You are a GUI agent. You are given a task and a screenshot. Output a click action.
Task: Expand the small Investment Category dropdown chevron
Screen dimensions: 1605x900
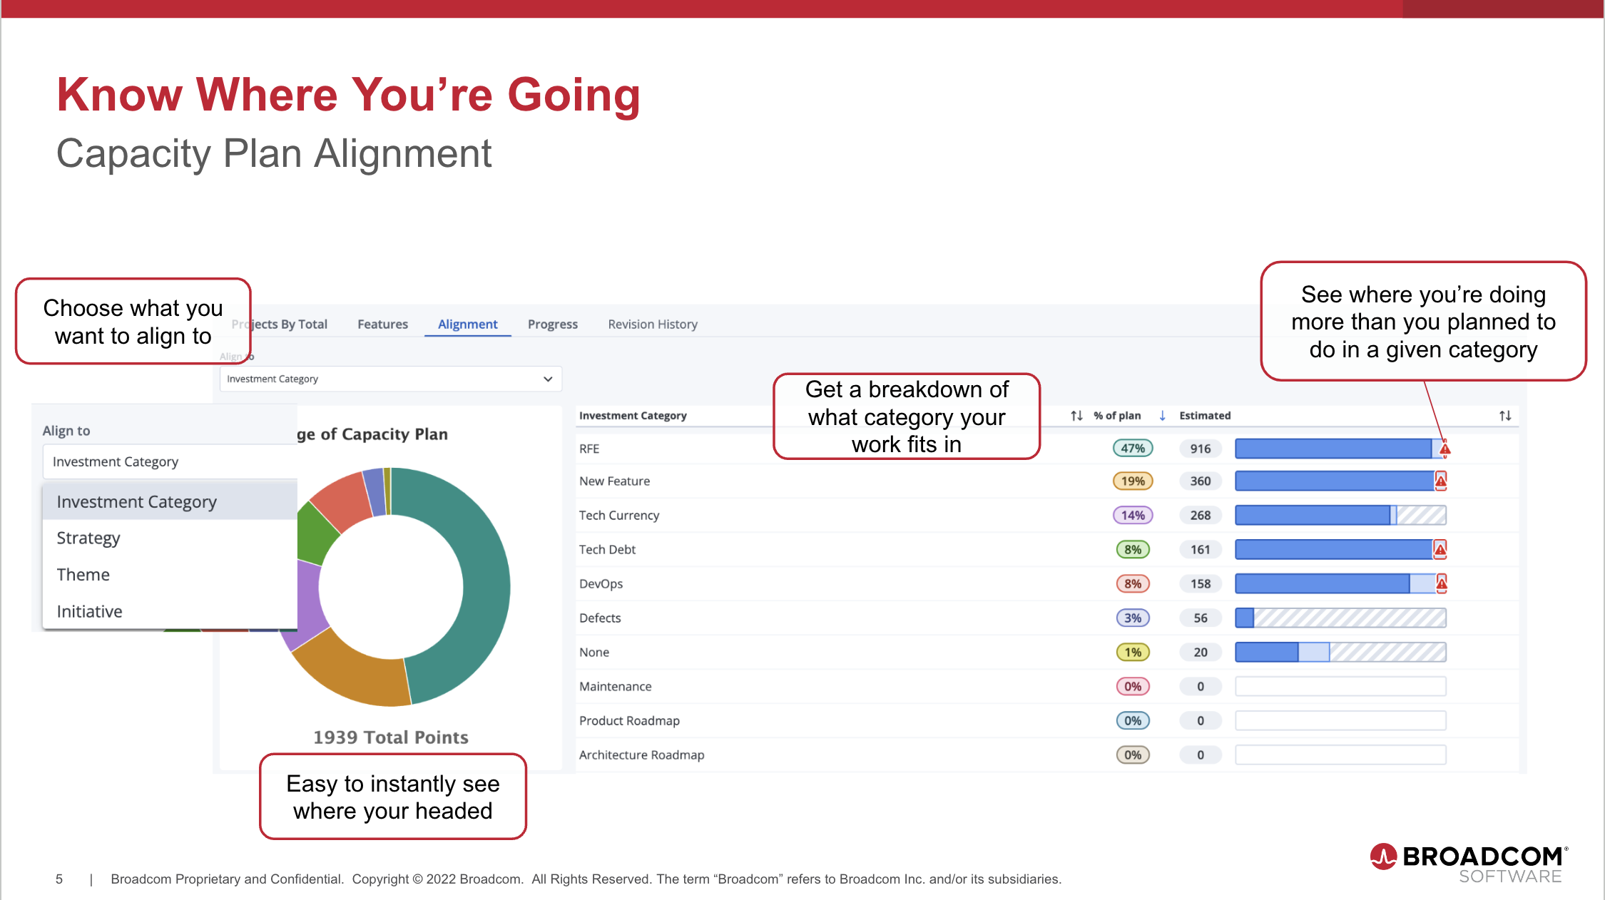coord(548,379)
